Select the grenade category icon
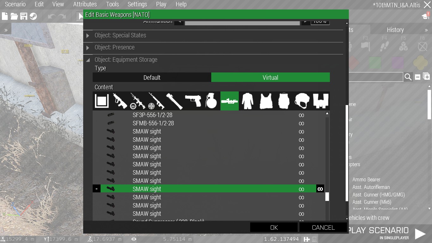Screen dimensions: 432x243 coord(211,101)
